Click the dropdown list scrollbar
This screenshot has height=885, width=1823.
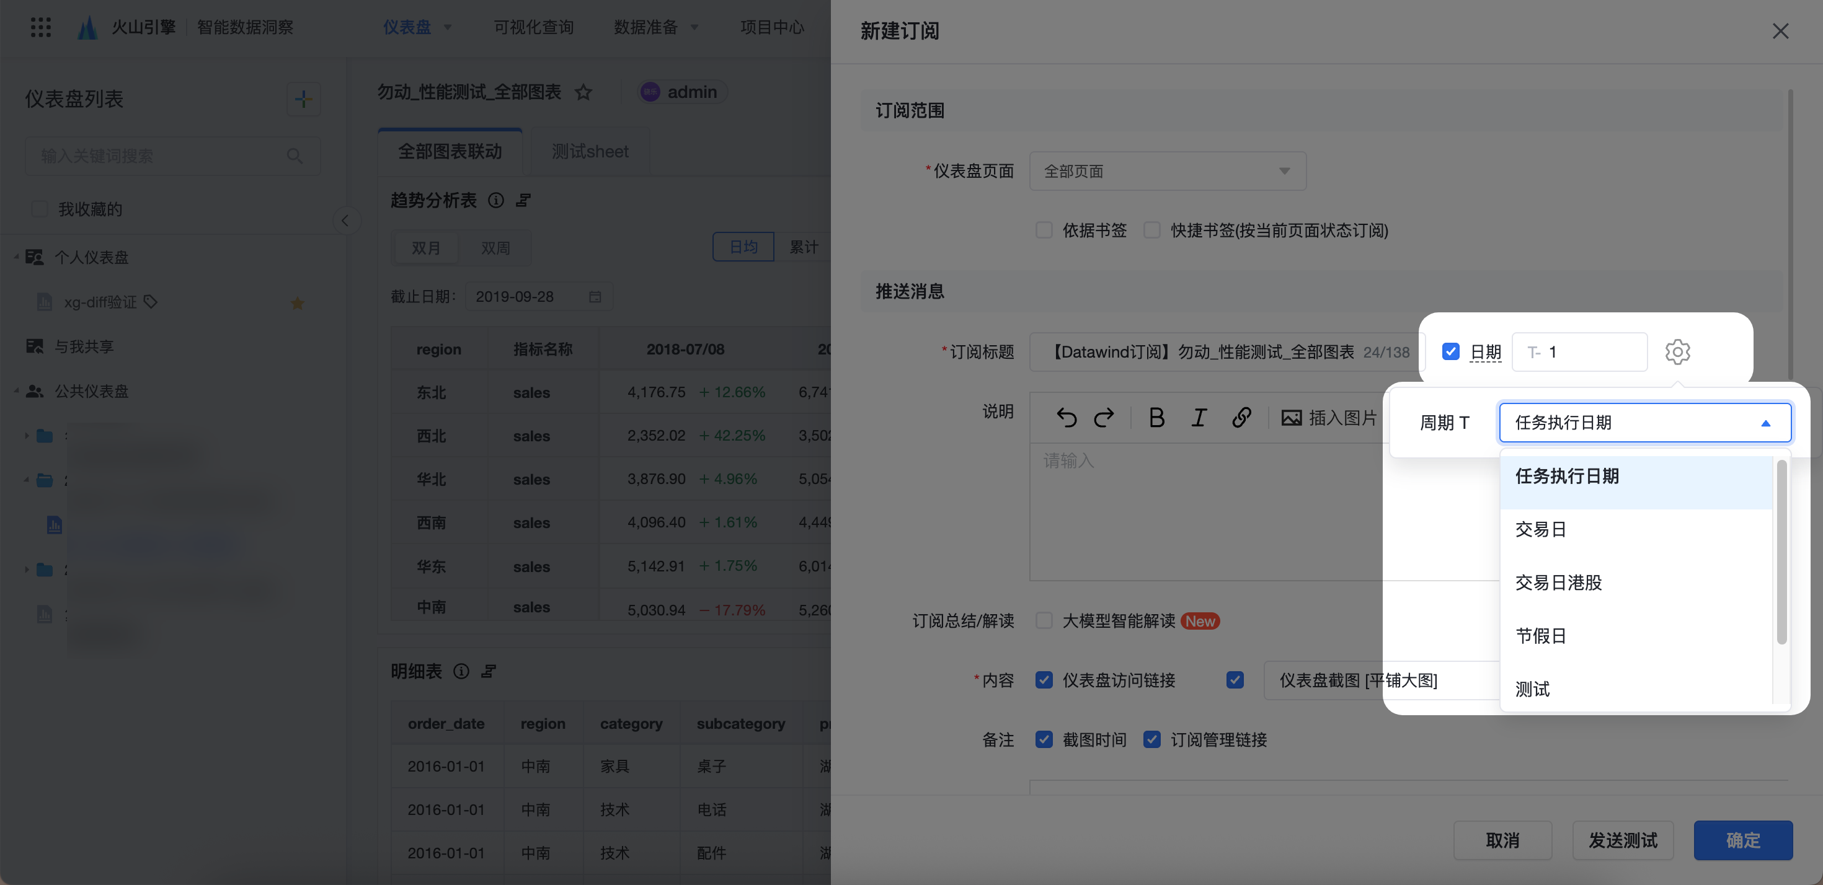[1781, 552]
